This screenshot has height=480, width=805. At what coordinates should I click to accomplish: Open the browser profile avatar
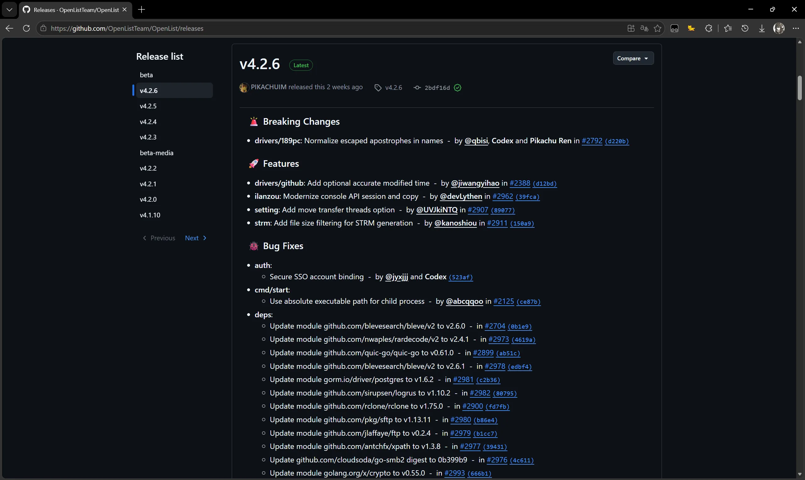coord(779,29)
